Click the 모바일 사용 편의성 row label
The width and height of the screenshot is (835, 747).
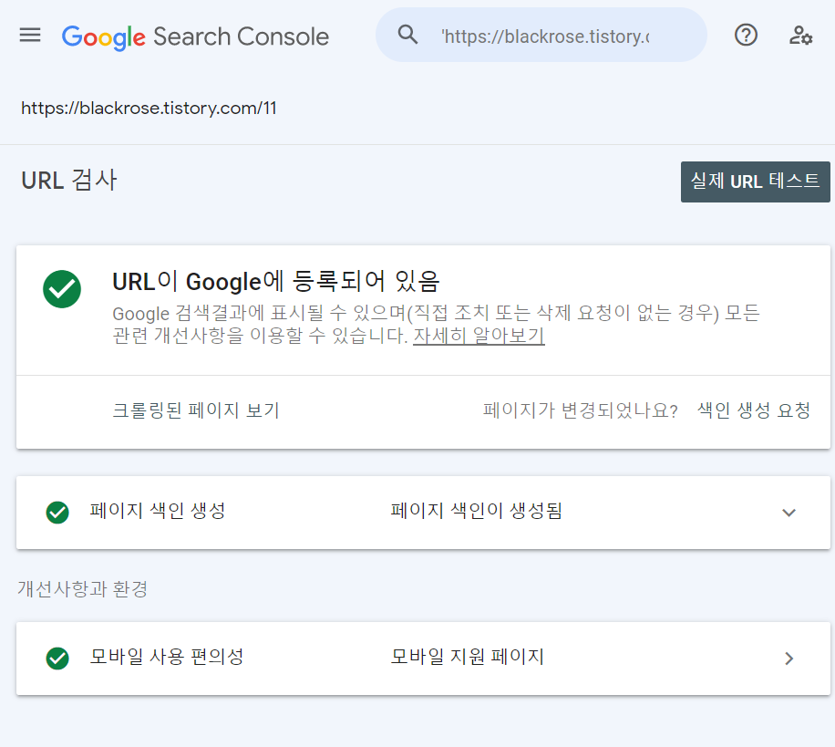[167, 657]
